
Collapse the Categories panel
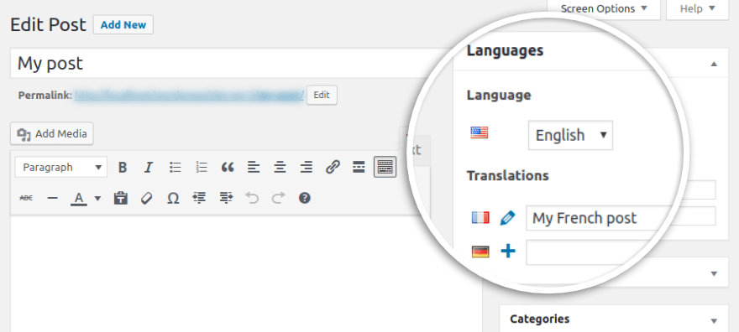tap(713, 321)
